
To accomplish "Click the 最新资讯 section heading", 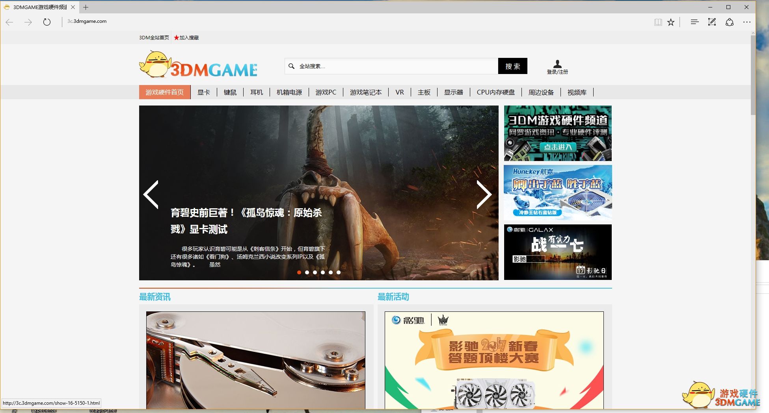I will (155, 297).
